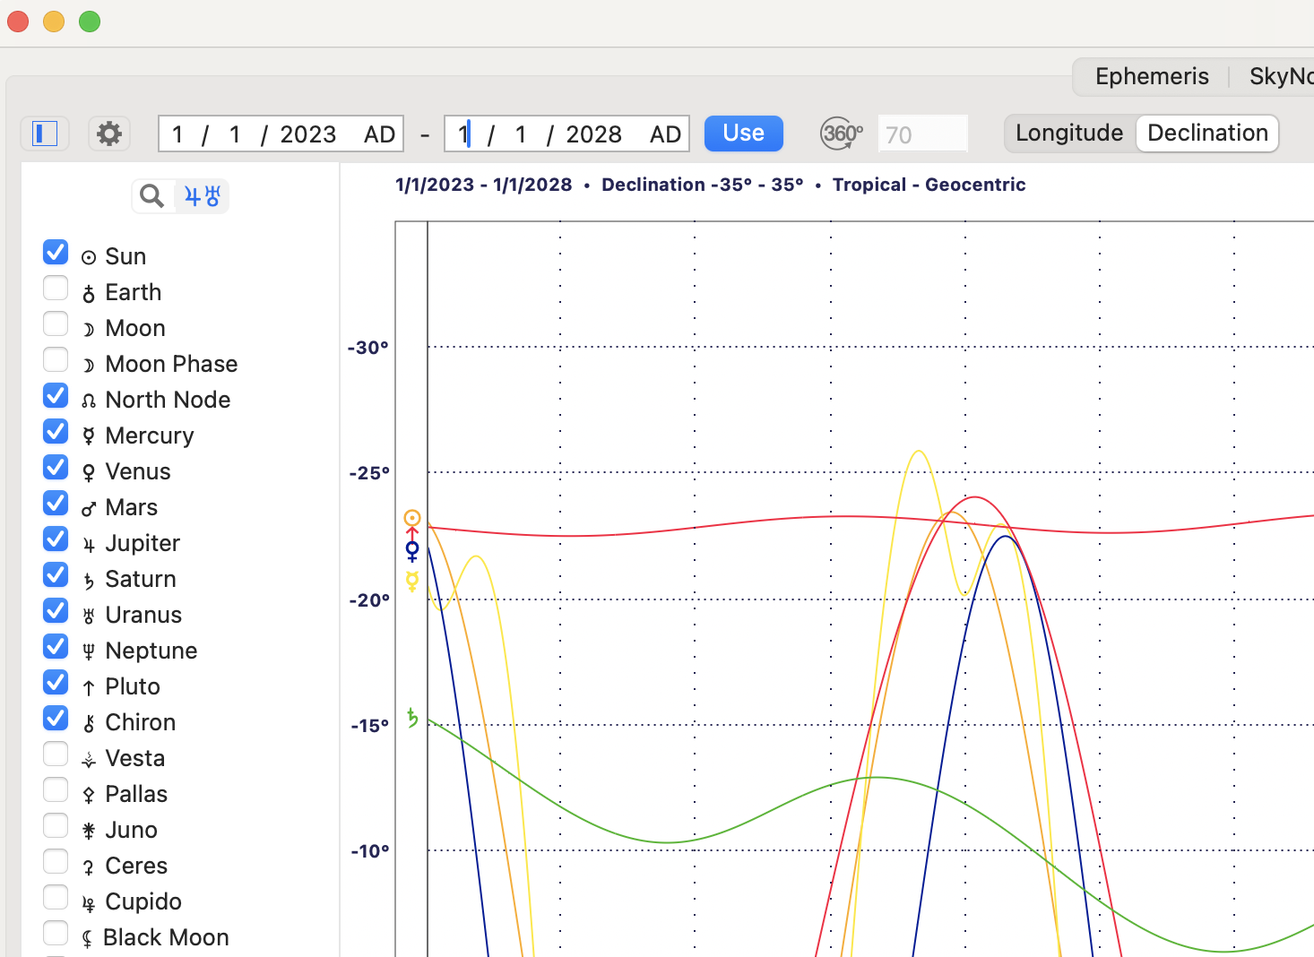Uncheck the Sun checkbox
The height and width of the screenshot is (957, 1314).
point(56,252)
